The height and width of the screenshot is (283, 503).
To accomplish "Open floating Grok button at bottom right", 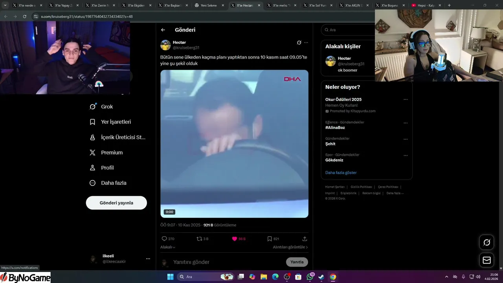I will coord(486,243).
